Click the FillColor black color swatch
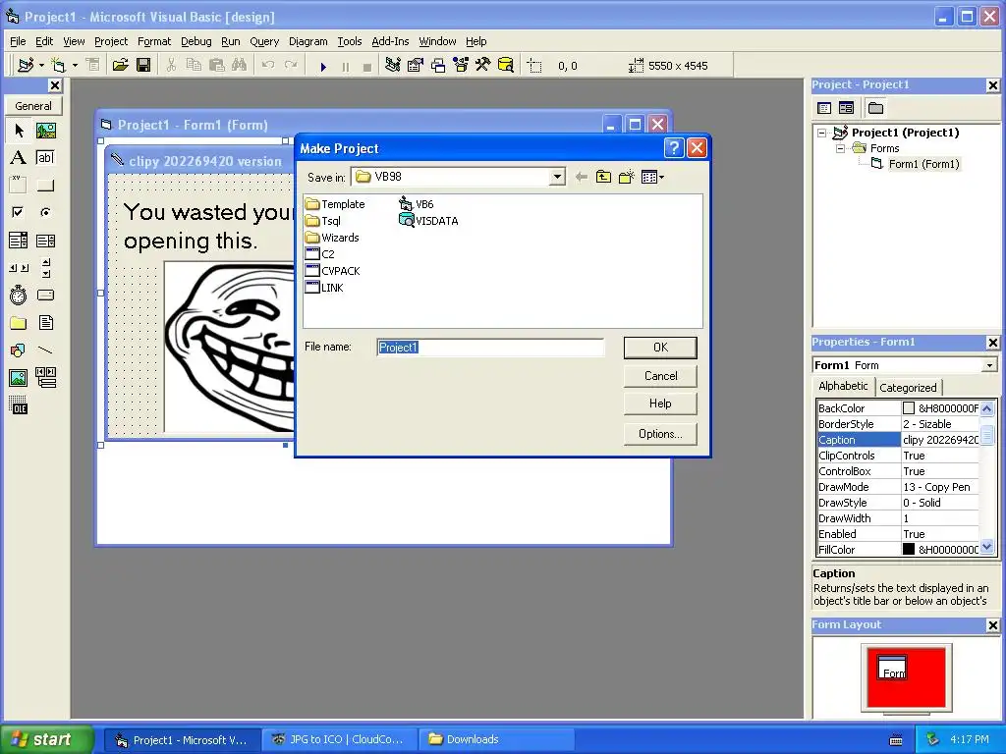 (x=909, y=550)
